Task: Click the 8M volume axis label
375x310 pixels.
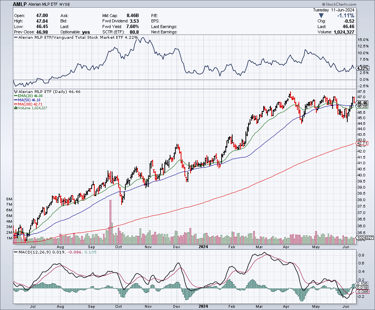Action: coord(9,199)
